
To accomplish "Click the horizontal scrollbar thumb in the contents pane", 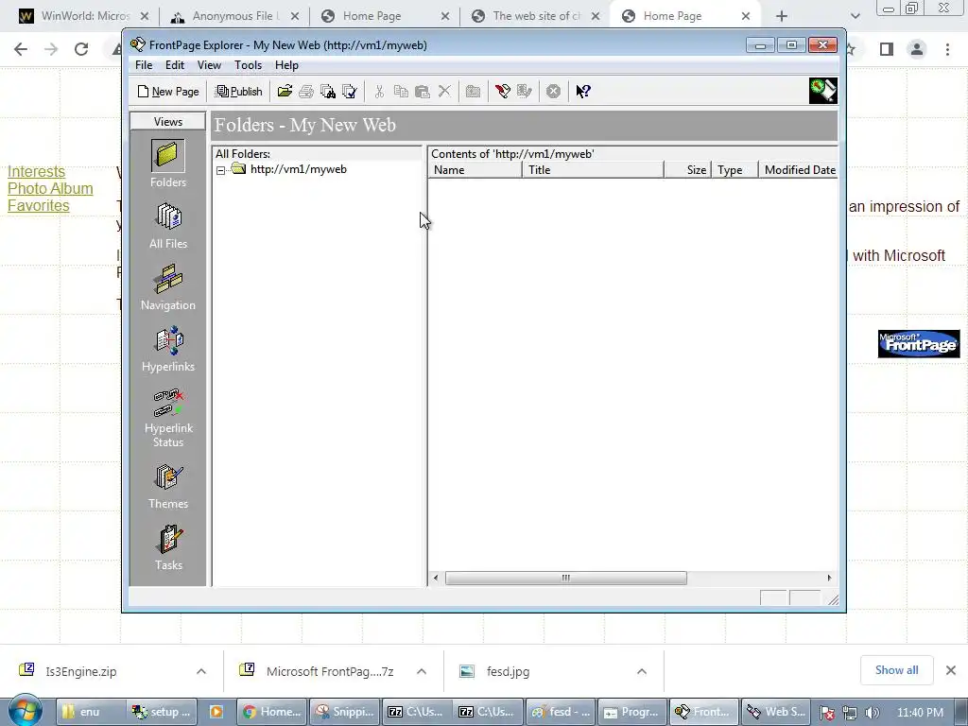I will (565, 578).
